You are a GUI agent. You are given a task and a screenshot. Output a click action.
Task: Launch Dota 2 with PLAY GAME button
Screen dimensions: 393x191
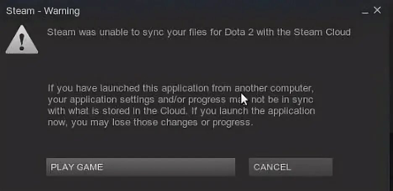(x=141, y=167)
